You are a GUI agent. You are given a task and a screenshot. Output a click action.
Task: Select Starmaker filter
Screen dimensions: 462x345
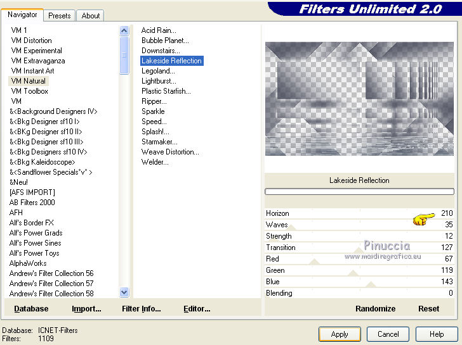[x=159, y=142]
